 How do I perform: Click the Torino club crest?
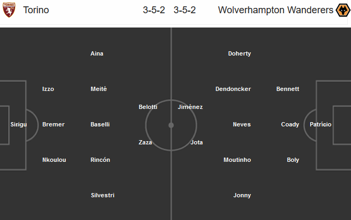pos(9,10)
